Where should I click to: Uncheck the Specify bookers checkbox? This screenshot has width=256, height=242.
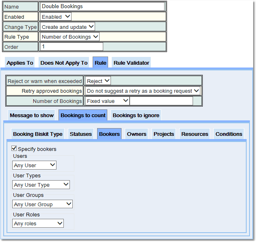(14, 149)
